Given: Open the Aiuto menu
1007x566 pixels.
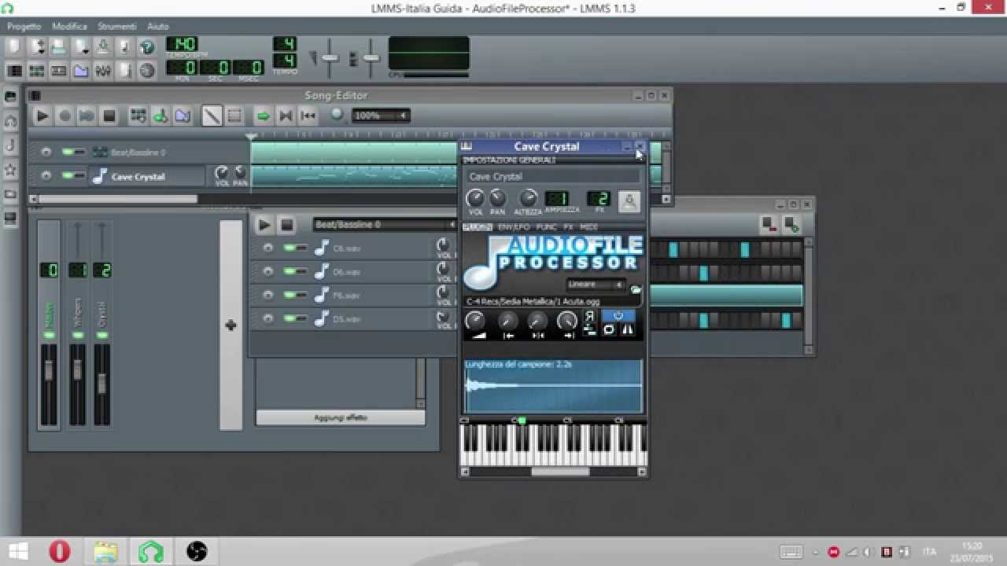Looking at the screenshot, I should point(158,26).
